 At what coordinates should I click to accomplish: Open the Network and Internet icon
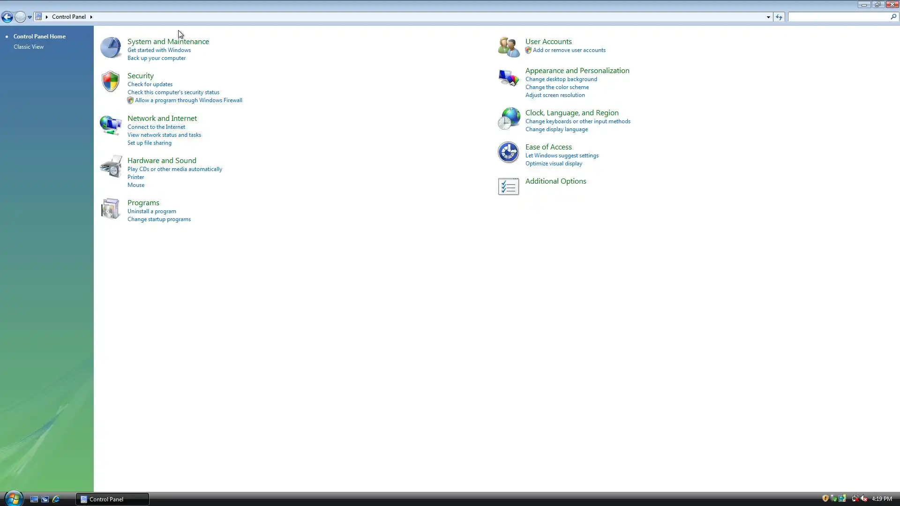(x=111, y=125)
